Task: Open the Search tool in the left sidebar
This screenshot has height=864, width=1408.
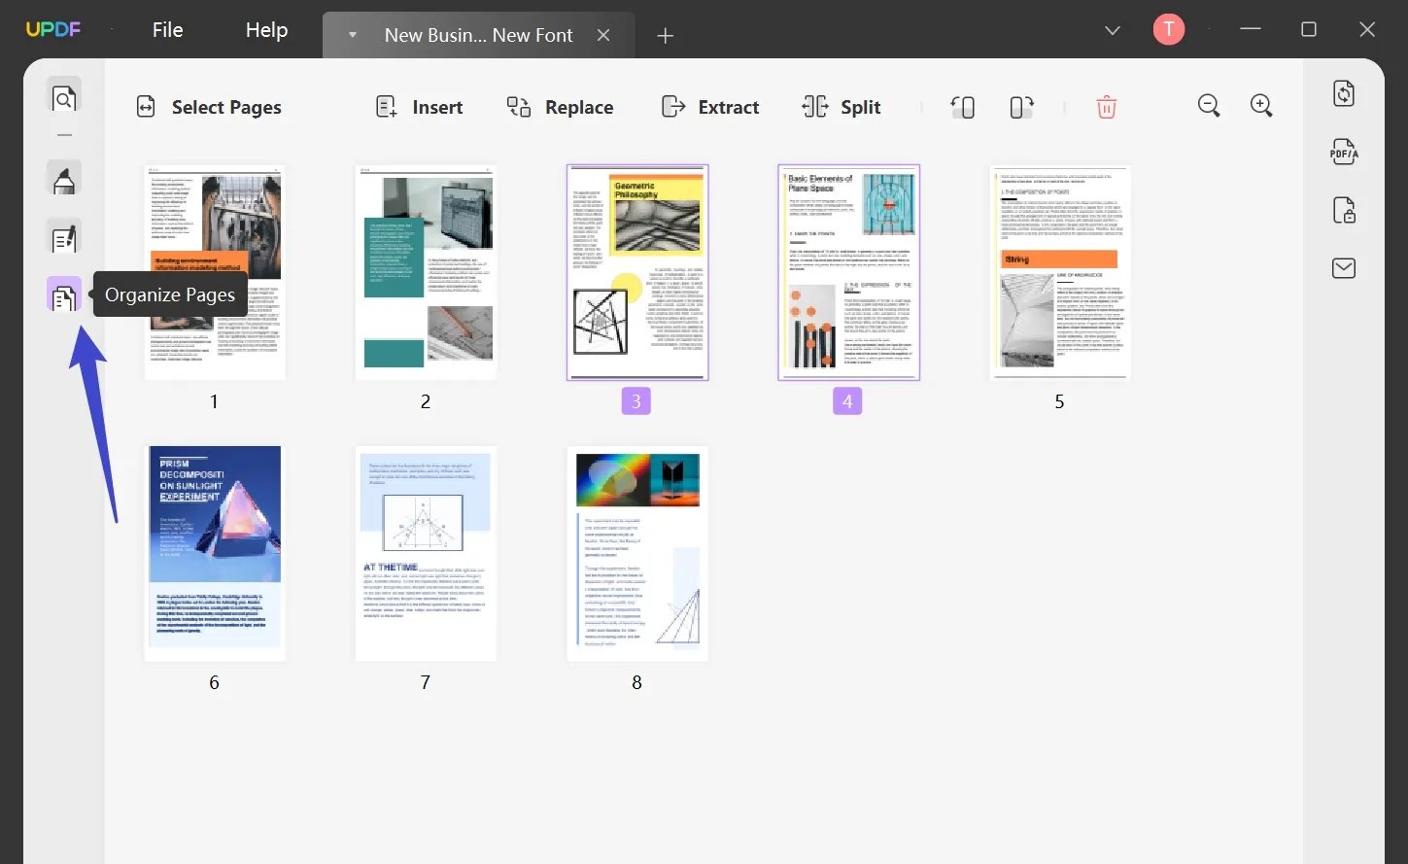Action: click(x=63, y=97)
